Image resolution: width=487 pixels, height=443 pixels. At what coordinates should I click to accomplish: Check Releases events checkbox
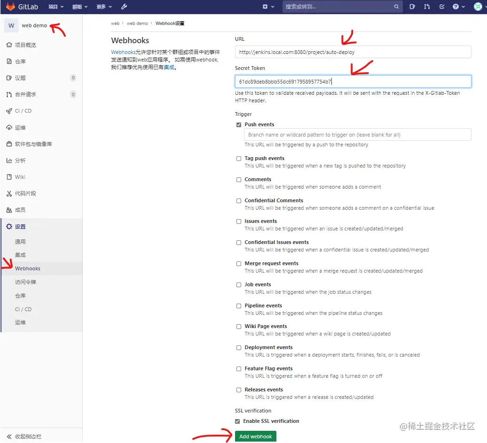pyautogui.click(x=238, y=390)
